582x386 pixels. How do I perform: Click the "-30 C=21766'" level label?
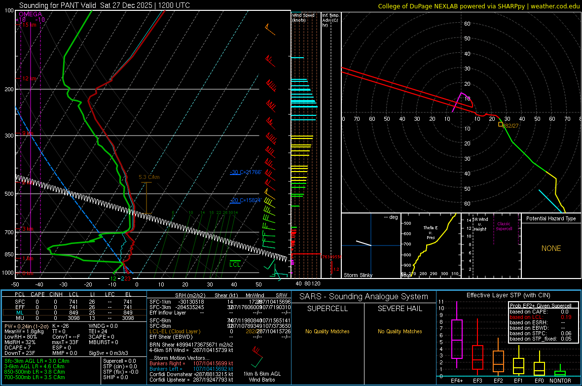[246, 172]
